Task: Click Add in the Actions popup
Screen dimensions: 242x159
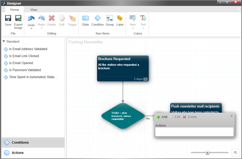Action: [x=162, y=117]
